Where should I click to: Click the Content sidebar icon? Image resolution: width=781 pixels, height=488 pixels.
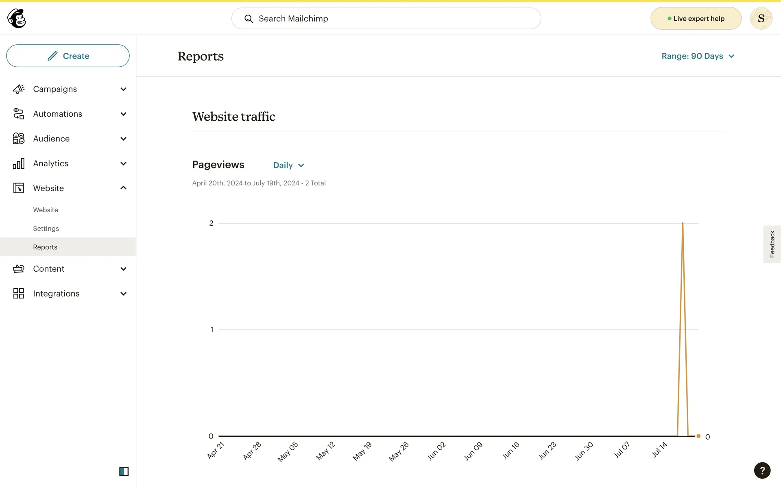click(x=19, y=269)
